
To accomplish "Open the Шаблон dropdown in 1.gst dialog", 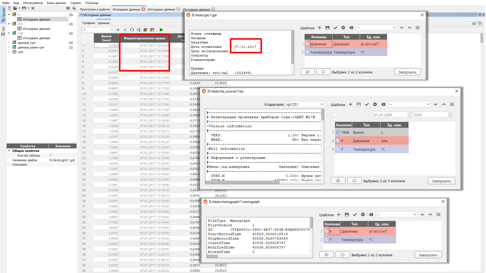I will [376, 28].
